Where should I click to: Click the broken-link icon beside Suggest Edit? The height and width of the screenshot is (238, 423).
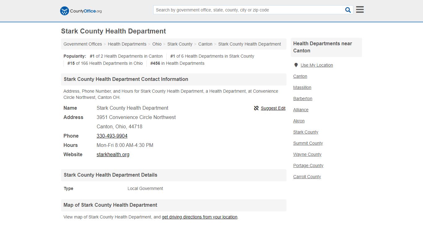pyautogui.click(x=256, y=108)
